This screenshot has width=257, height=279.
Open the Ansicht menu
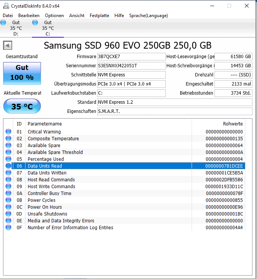click(77, 16)
